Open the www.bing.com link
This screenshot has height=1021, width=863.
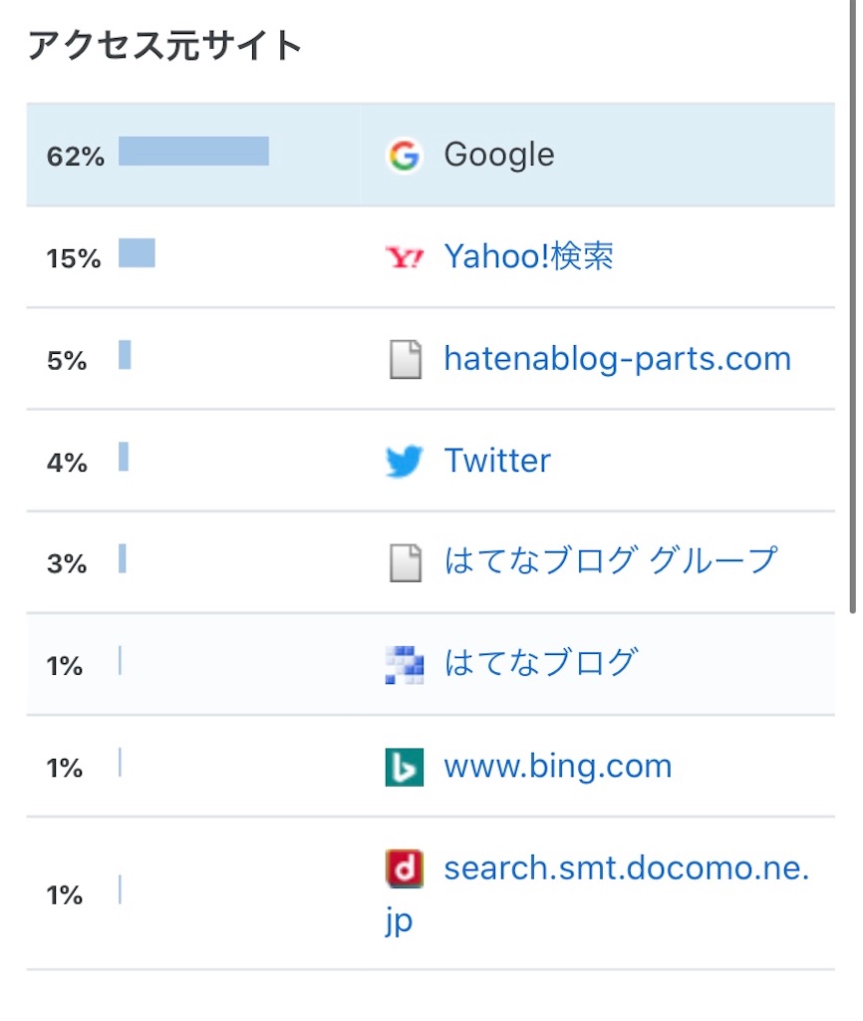tap(558, 767)
